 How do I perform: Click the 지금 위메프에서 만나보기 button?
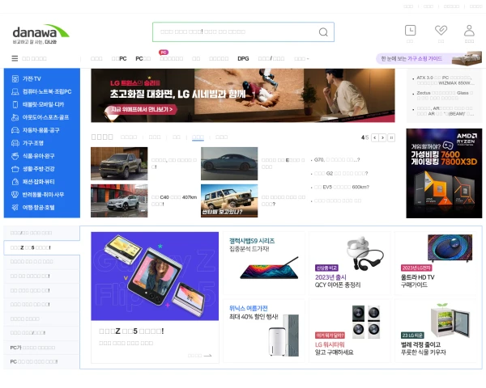pos(142,109)
